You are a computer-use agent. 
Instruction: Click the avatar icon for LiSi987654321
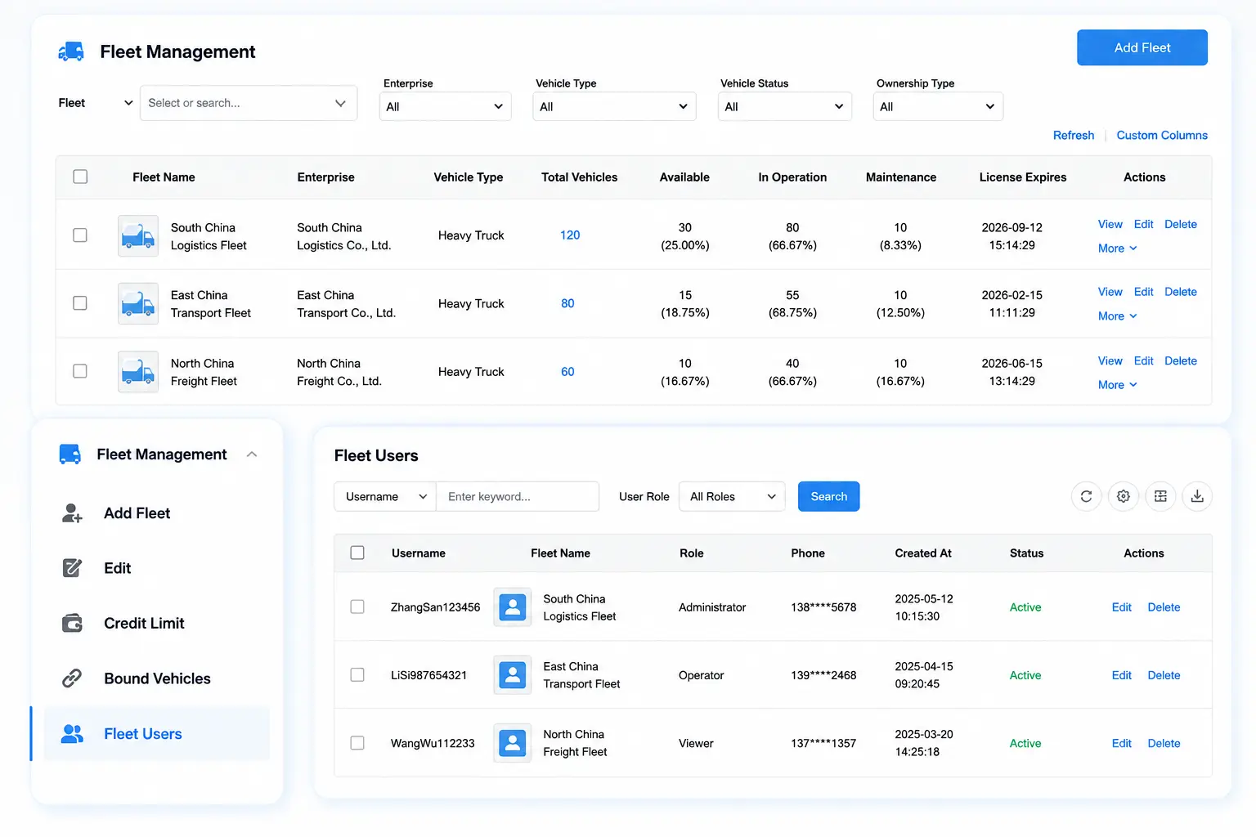pos(513,675)
